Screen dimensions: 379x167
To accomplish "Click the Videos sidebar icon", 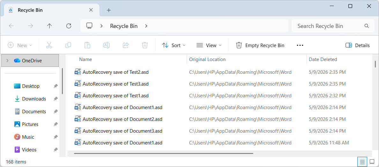I will point(17,150).
